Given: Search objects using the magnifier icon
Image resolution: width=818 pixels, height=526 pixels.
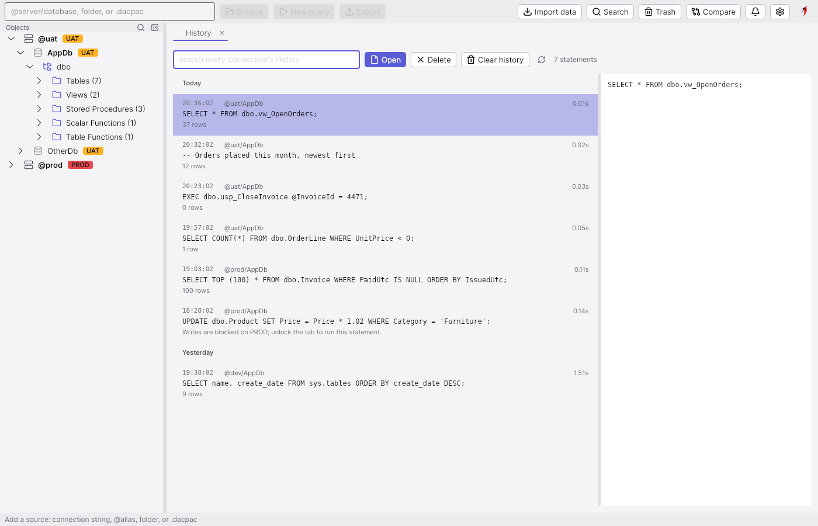Looking at the screenshot, I should click(x=141, y=27).
